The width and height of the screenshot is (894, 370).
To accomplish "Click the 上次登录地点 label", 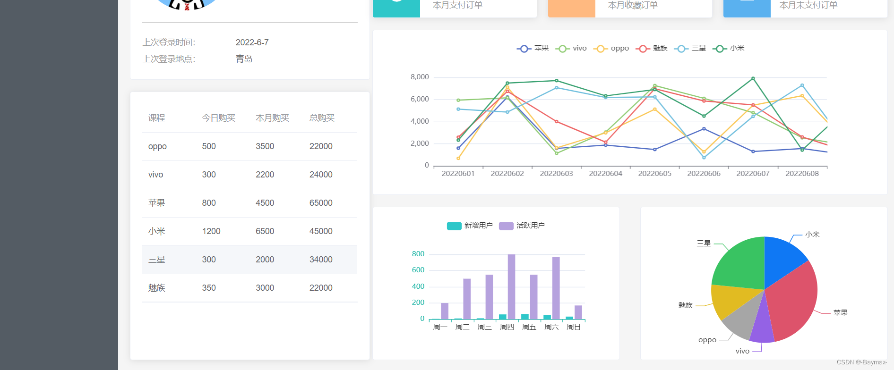I will 169,59.
